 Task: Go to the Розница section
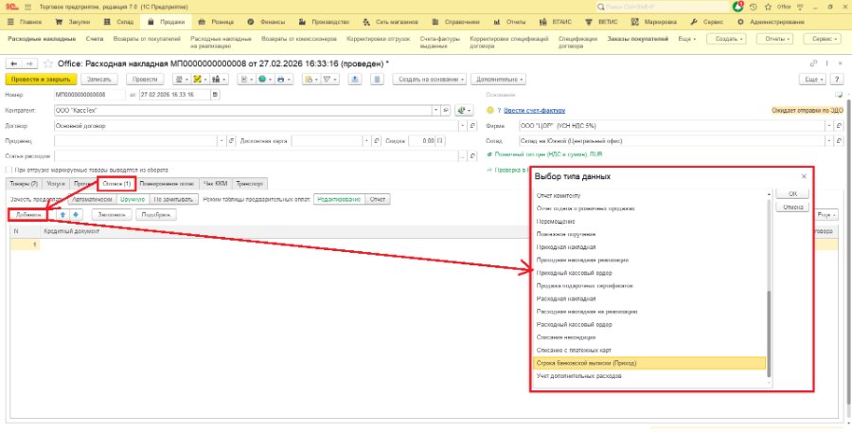216,23
